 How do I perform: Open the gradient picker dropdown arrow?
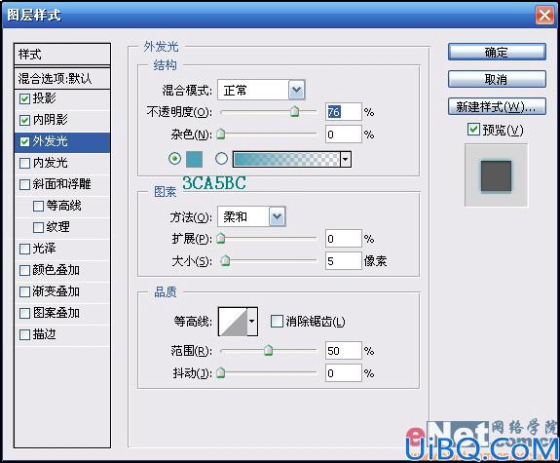coord(346,160)
